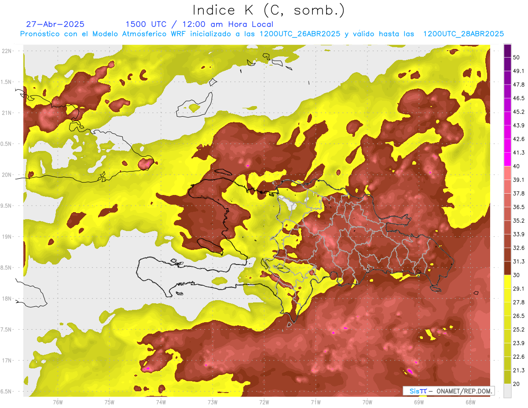Image resolution: width=528 pixels, height=408 pixels.
Task: Click the colorbar value '32.6'
Action: coord(519,248)
